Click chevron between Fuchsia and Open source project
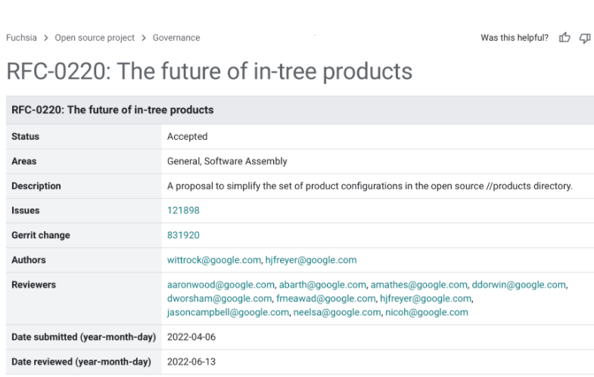This screenshot has height=377, width=594. click(46, 38)
